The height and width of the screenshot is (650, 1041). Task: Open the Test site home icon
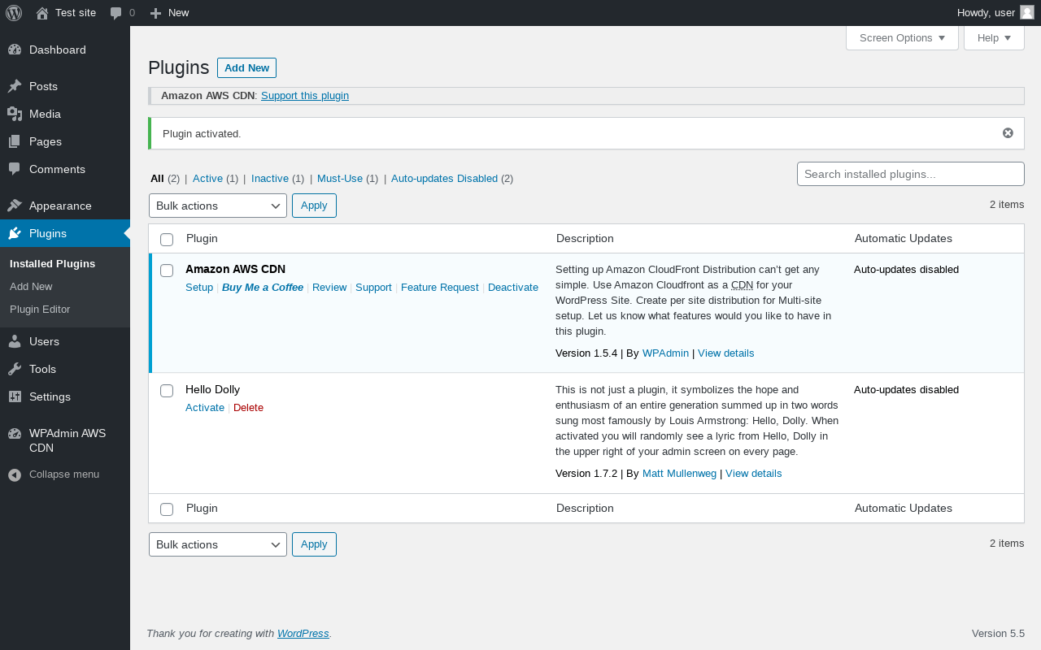(x=42, y=13)
